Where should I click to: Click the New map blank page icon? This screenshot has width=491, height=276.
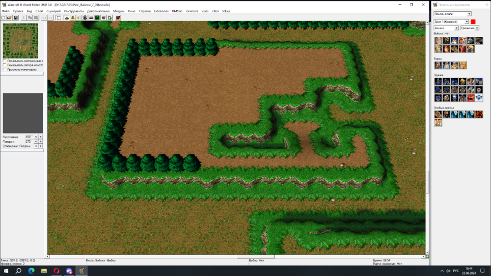[x=3, y=18]
